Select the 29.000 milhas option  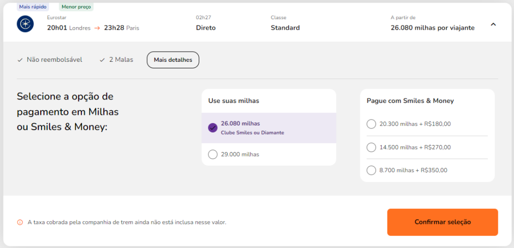pyautogui.click(x=213, y=154)
